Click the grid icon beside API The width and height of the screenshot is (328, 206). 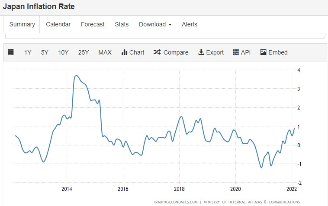(x=236, y=52)
